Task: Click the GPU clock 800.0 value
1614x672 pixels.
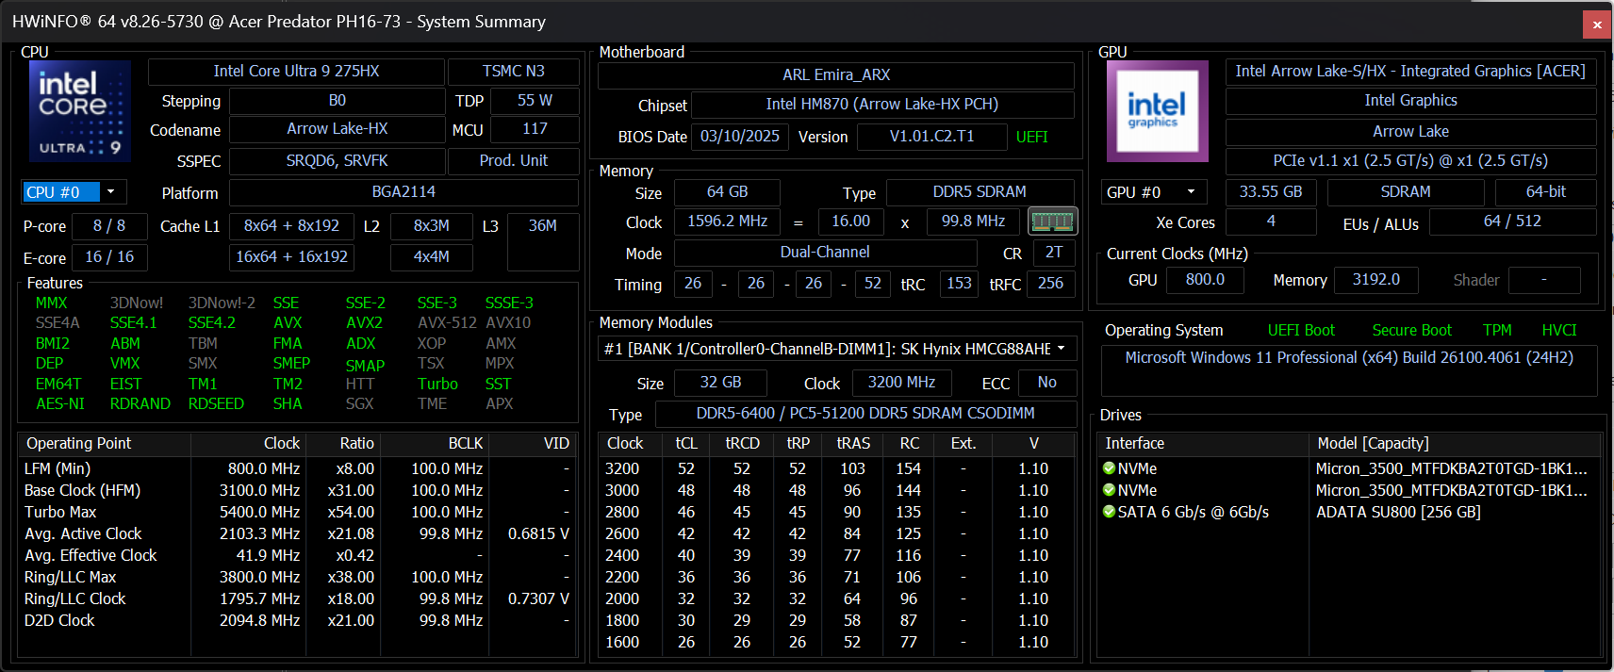Action: (x=1205, y=280)
